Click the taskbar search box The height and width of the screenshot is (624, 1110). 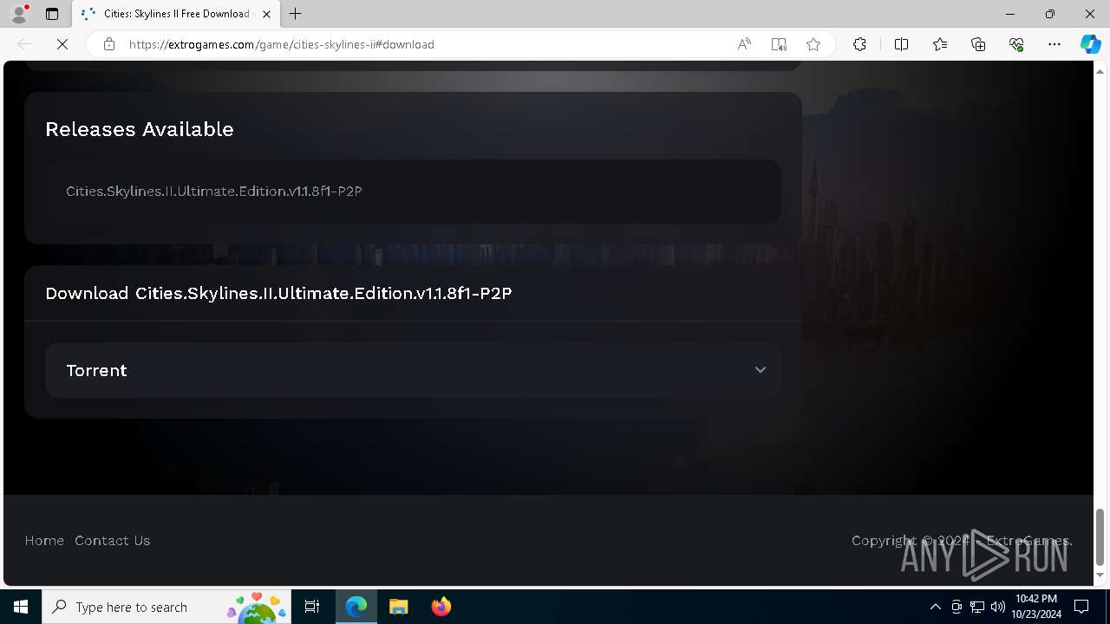point(166,607)
